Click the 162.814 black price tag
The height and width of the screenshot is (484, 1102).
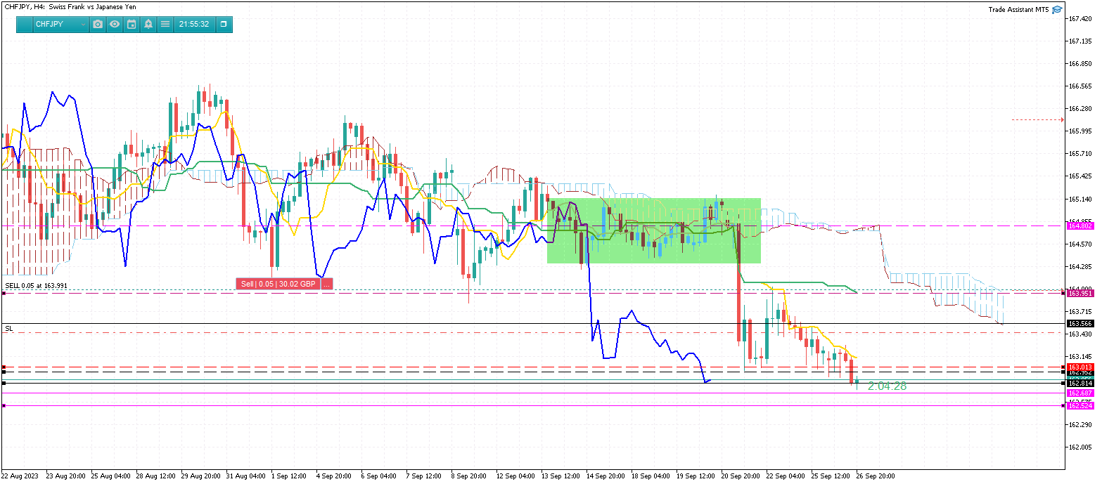click(1080, 383)
